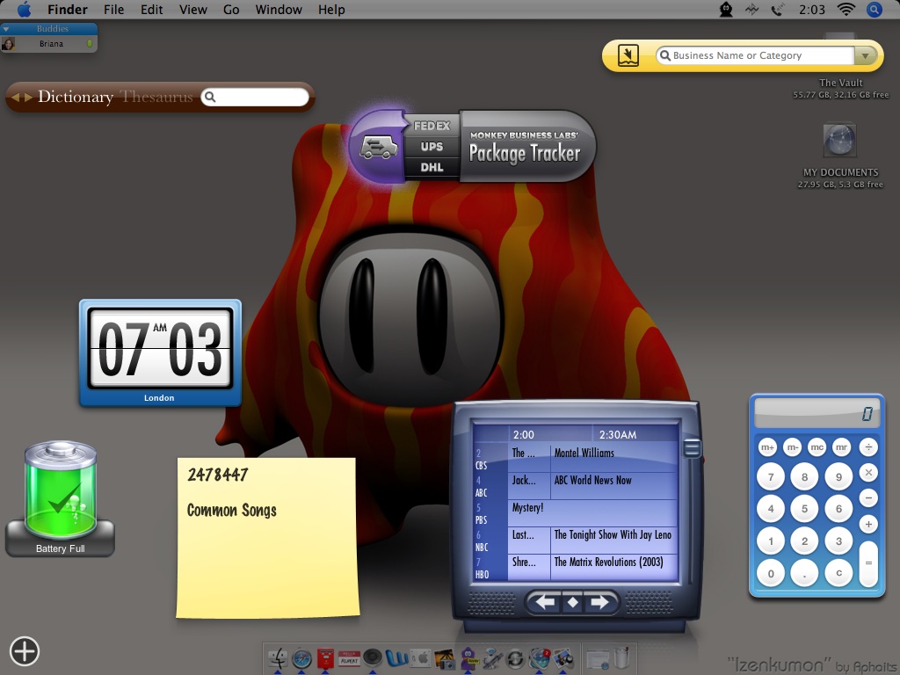Open the business category dropdown arrow
This screenshot has width=900, height=675.
(x=865, y=55)
